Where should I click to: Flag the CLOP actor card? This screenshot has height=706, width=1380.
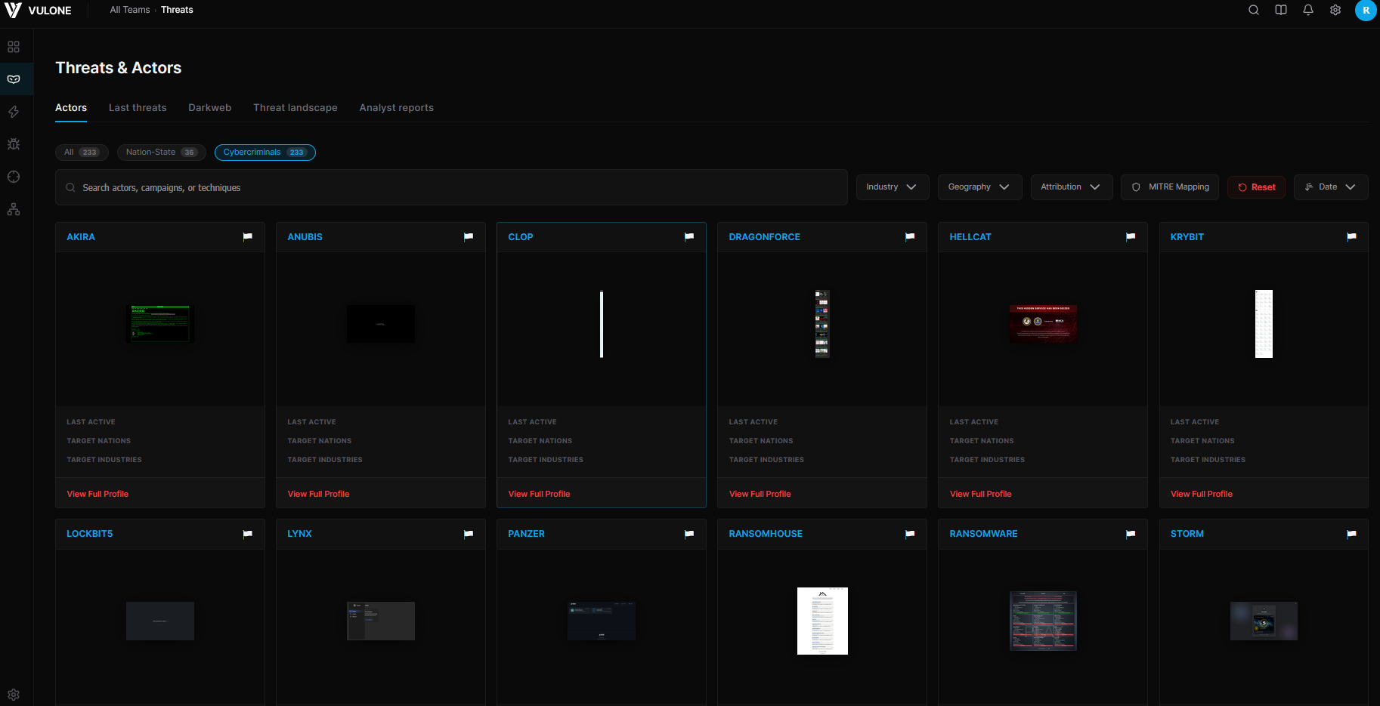[689, 237]
